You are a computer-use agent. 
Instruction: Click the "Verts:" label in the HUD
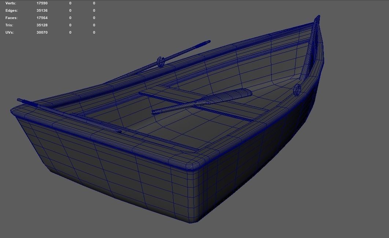11,3
